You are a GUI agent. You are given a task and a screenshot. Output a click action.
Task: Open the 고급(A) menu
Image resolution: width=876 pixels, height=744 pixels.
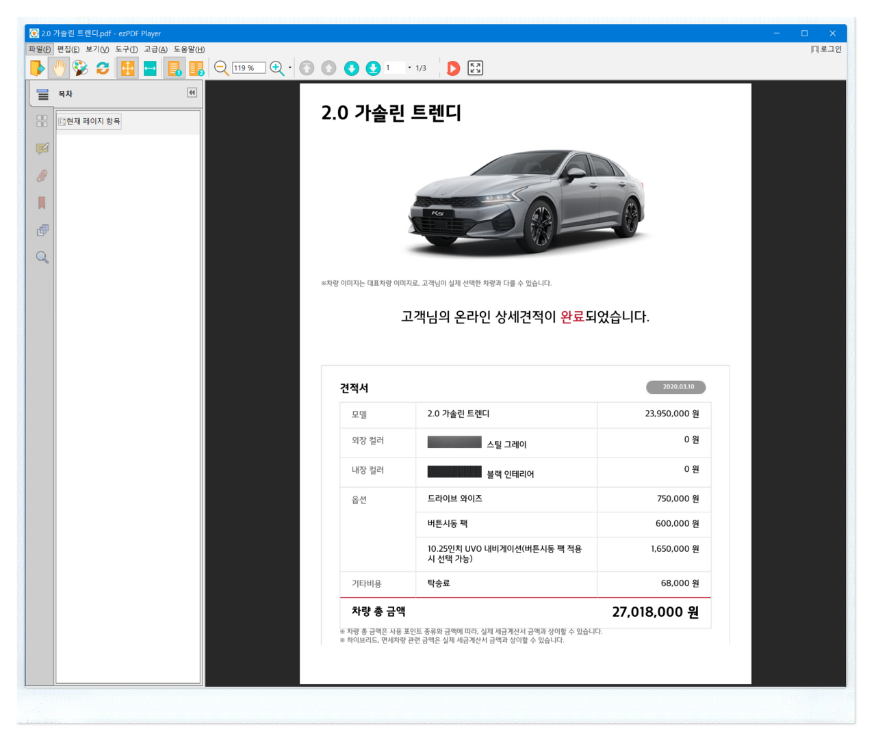tap(155, 49)
